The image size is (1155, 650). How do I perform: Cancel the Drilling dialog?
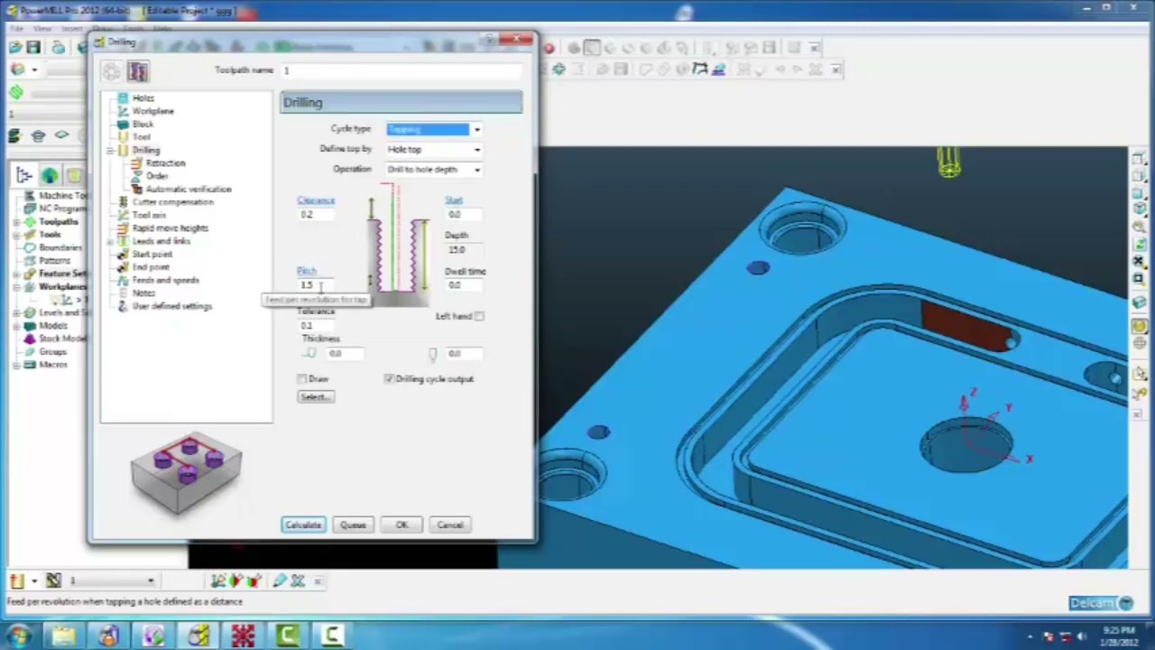(450, 525)
